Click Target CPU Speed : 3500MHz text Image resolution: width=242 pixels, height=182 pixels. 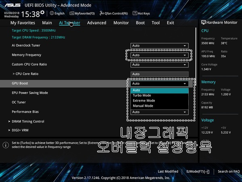point(33,30)
